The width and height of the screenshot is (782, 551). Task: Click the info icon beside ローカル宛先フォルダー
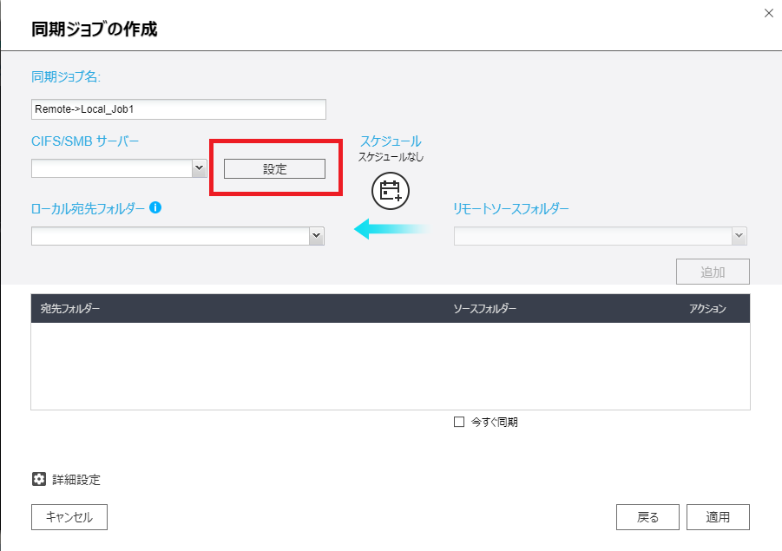tap(155, 208)
